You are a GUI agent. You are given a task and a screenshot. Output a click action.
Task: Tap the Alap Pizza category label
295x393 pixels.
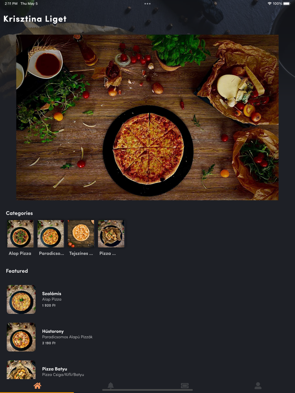(x=20, y=253)
